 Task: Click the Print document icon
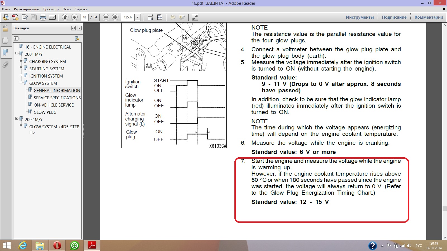tap(43, 17)
